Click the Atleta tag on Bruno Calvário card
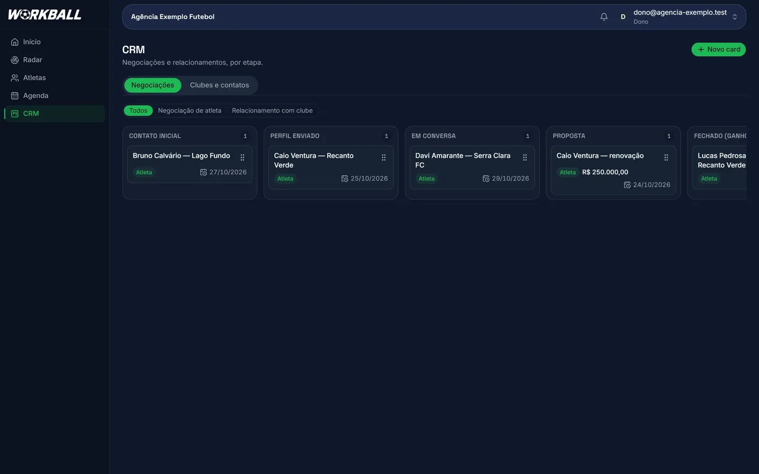The image size is (759, 474). [144, 173]
